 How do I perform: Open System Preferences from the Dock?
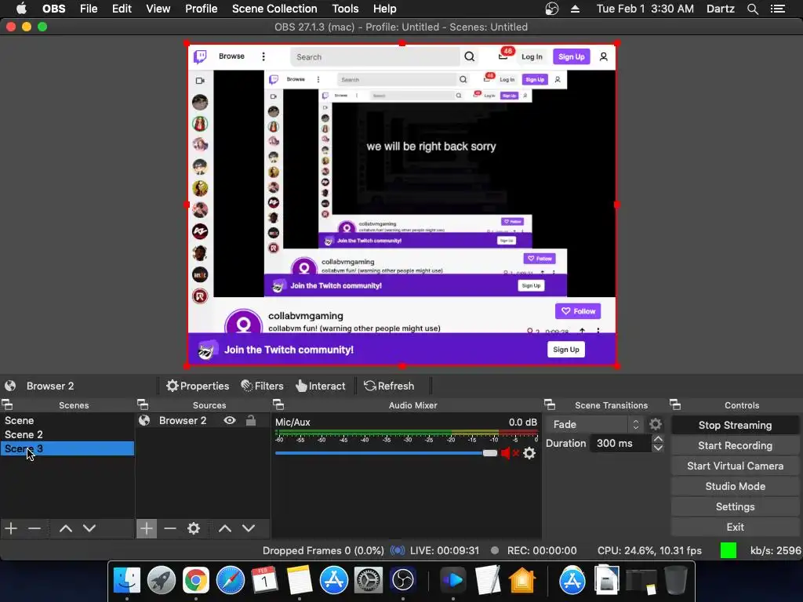tap(369, 580)
